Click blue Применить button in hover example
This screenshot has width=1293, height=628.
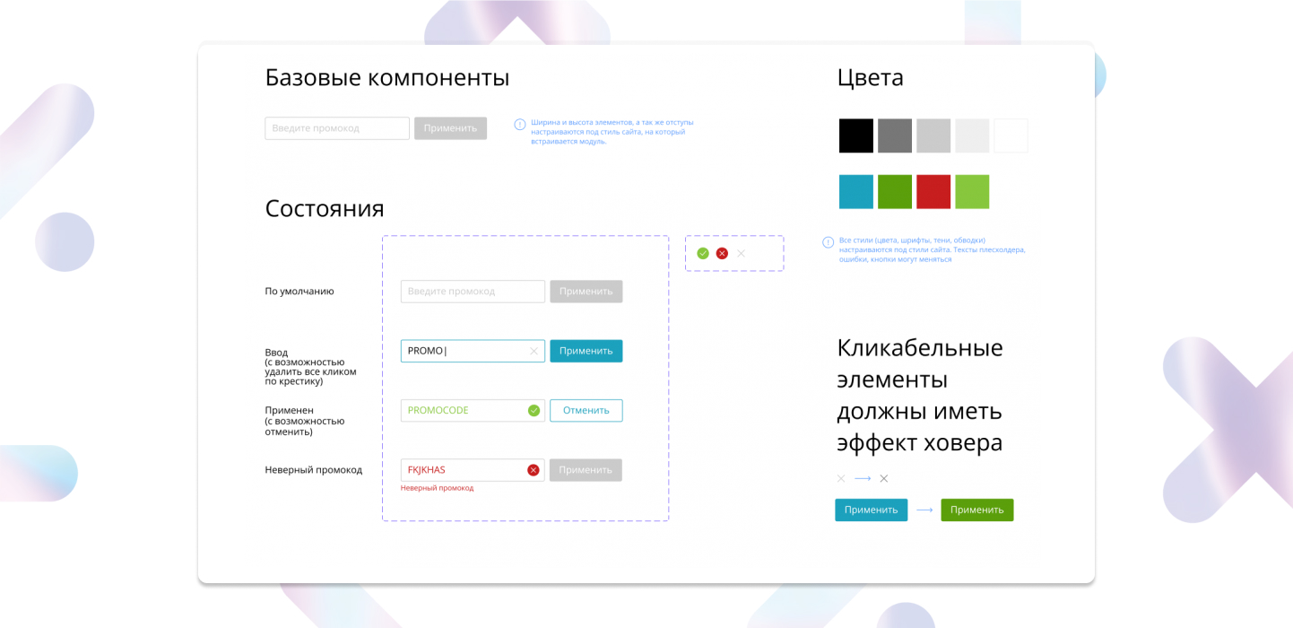pos(872,510)
